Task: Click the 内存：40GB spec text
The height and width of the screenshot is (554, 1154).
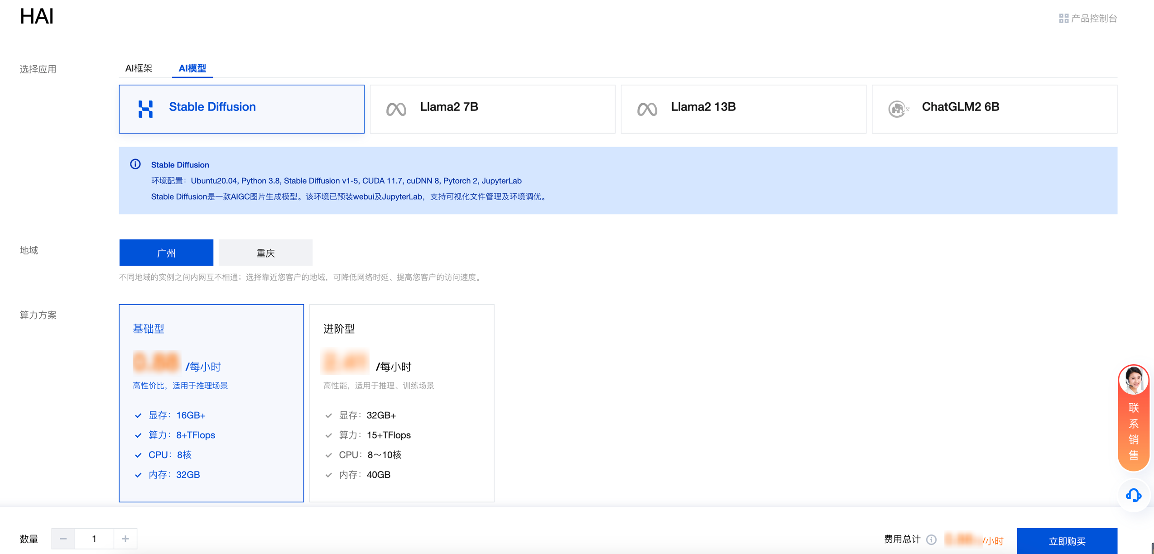Action: [365, 475]
